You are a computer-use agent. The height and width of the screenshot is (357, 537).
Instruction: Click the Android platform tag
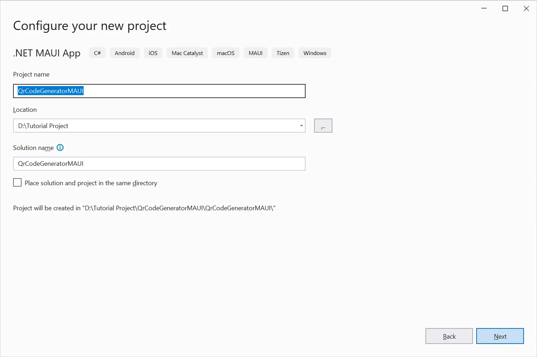click(x=124, y=53)
